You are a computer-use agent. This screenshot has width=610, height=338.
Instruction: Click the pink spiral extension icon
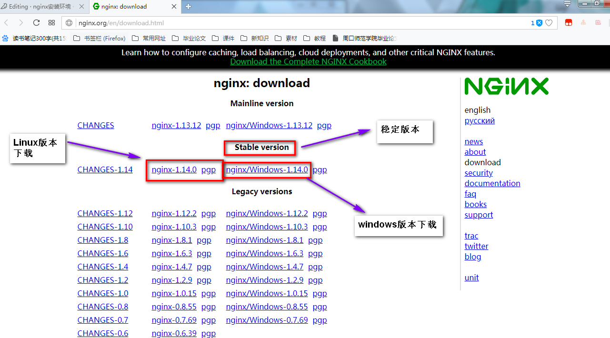[598, 22]
